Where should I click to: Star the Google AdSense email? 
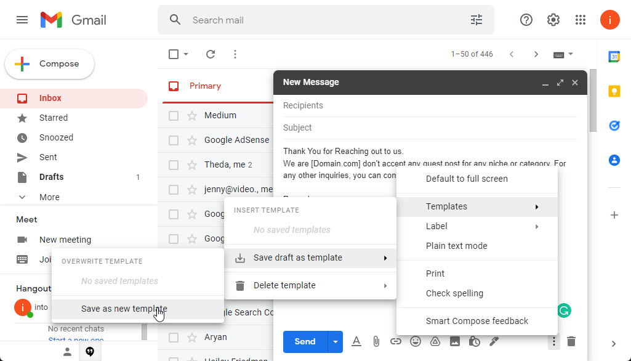[x=192, y=140]
